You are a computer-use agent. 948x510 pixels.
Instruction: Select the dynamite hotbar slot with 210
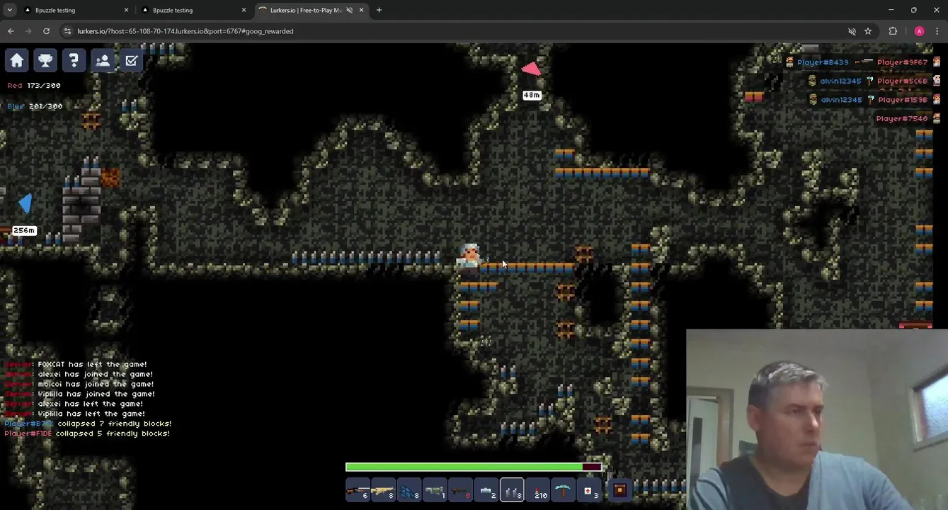coord(537,490)
